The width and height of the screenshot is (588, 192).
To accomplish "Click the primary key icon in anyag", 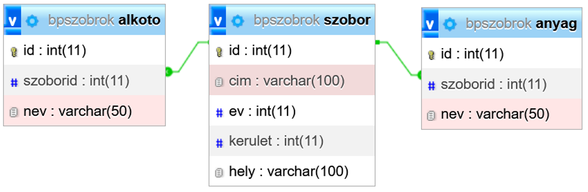I will coord(431,55).
